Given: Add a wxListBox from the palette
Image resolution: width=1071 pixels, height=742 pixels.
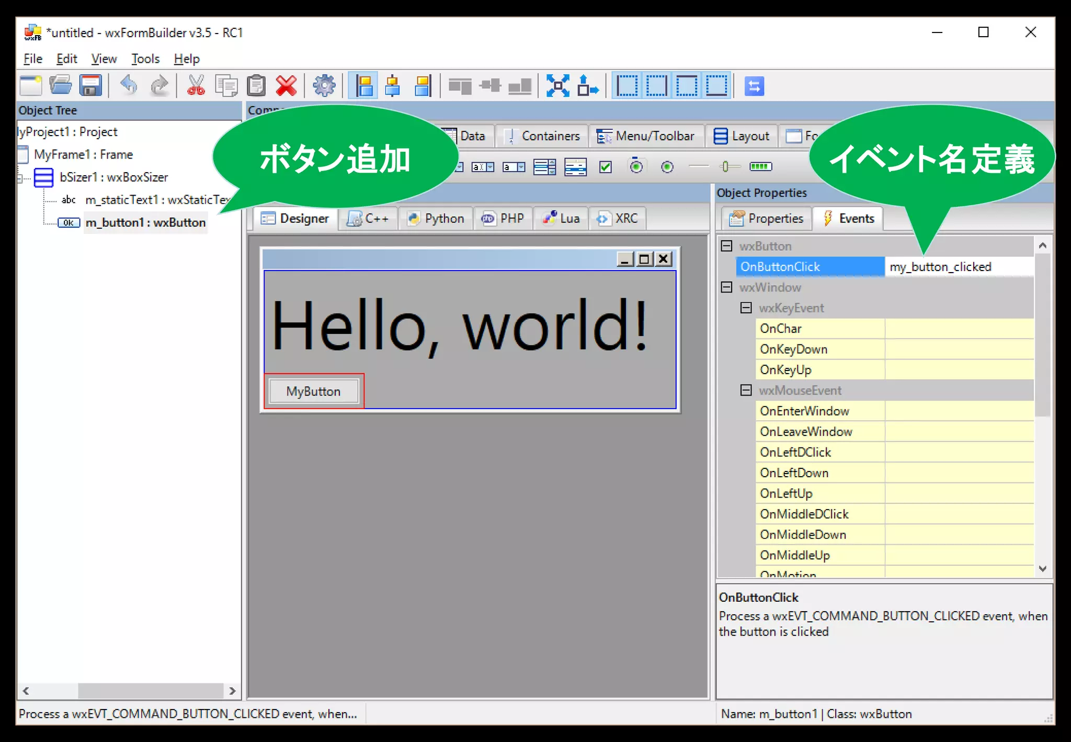Looking at the screenshot, I should pyautogui.click(x=544, y=167).
